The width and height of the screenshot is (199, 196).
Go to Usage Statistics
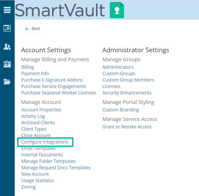pos(37,181)
